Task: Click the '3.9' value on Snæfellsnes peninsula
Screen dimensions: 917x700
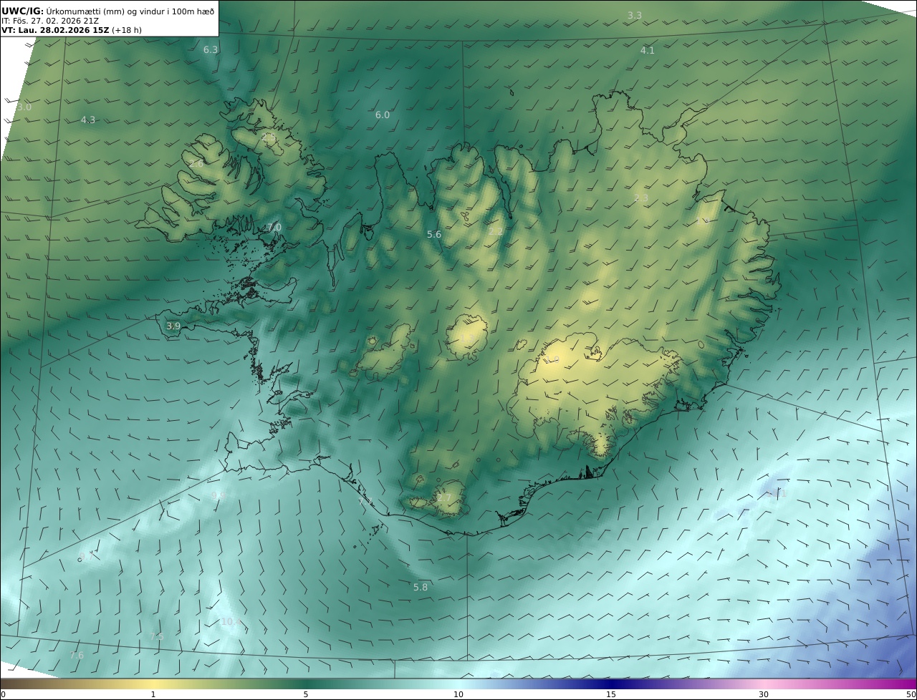Action: pyautogui.click(x=173, y=326)
